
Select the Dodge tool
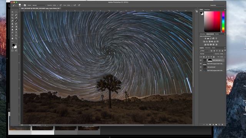click(16, 30)
